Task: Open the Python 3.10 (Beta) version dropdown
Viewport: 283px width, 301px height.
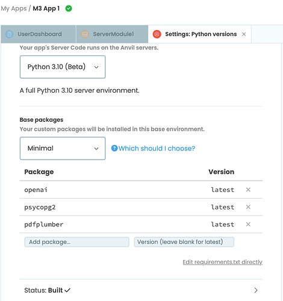Action: 63,67
